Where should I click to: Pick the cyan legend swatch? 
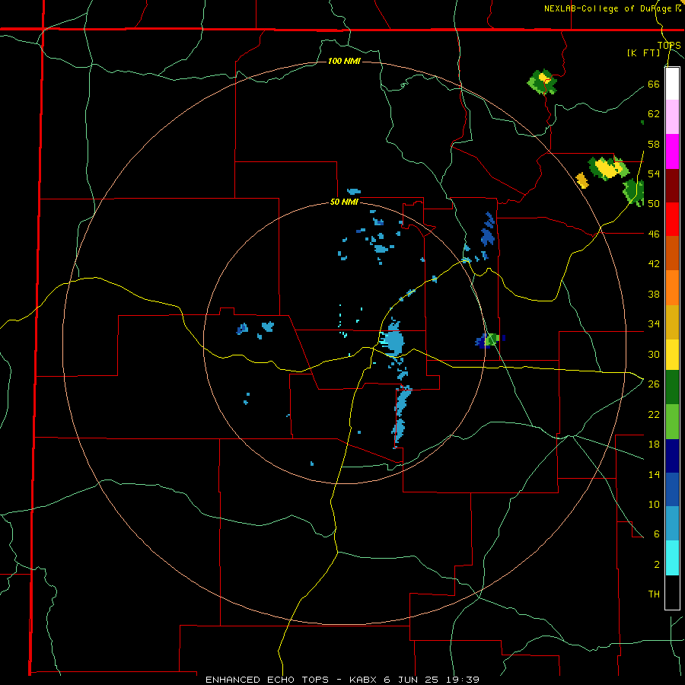[672, 558]
